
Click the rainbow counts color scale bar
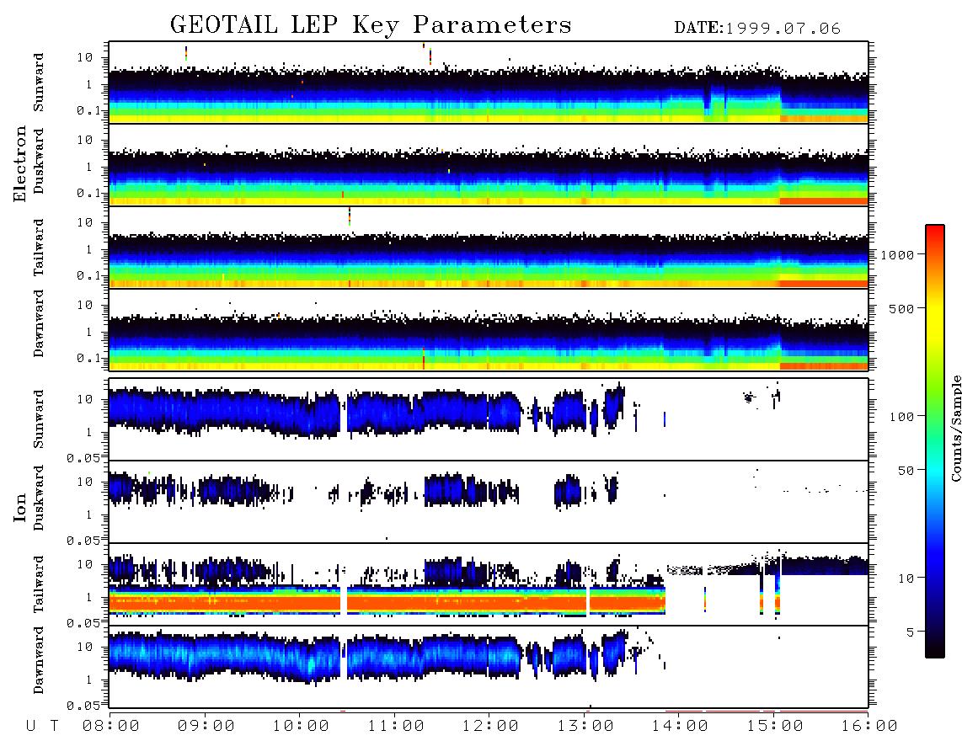(934, 441)
